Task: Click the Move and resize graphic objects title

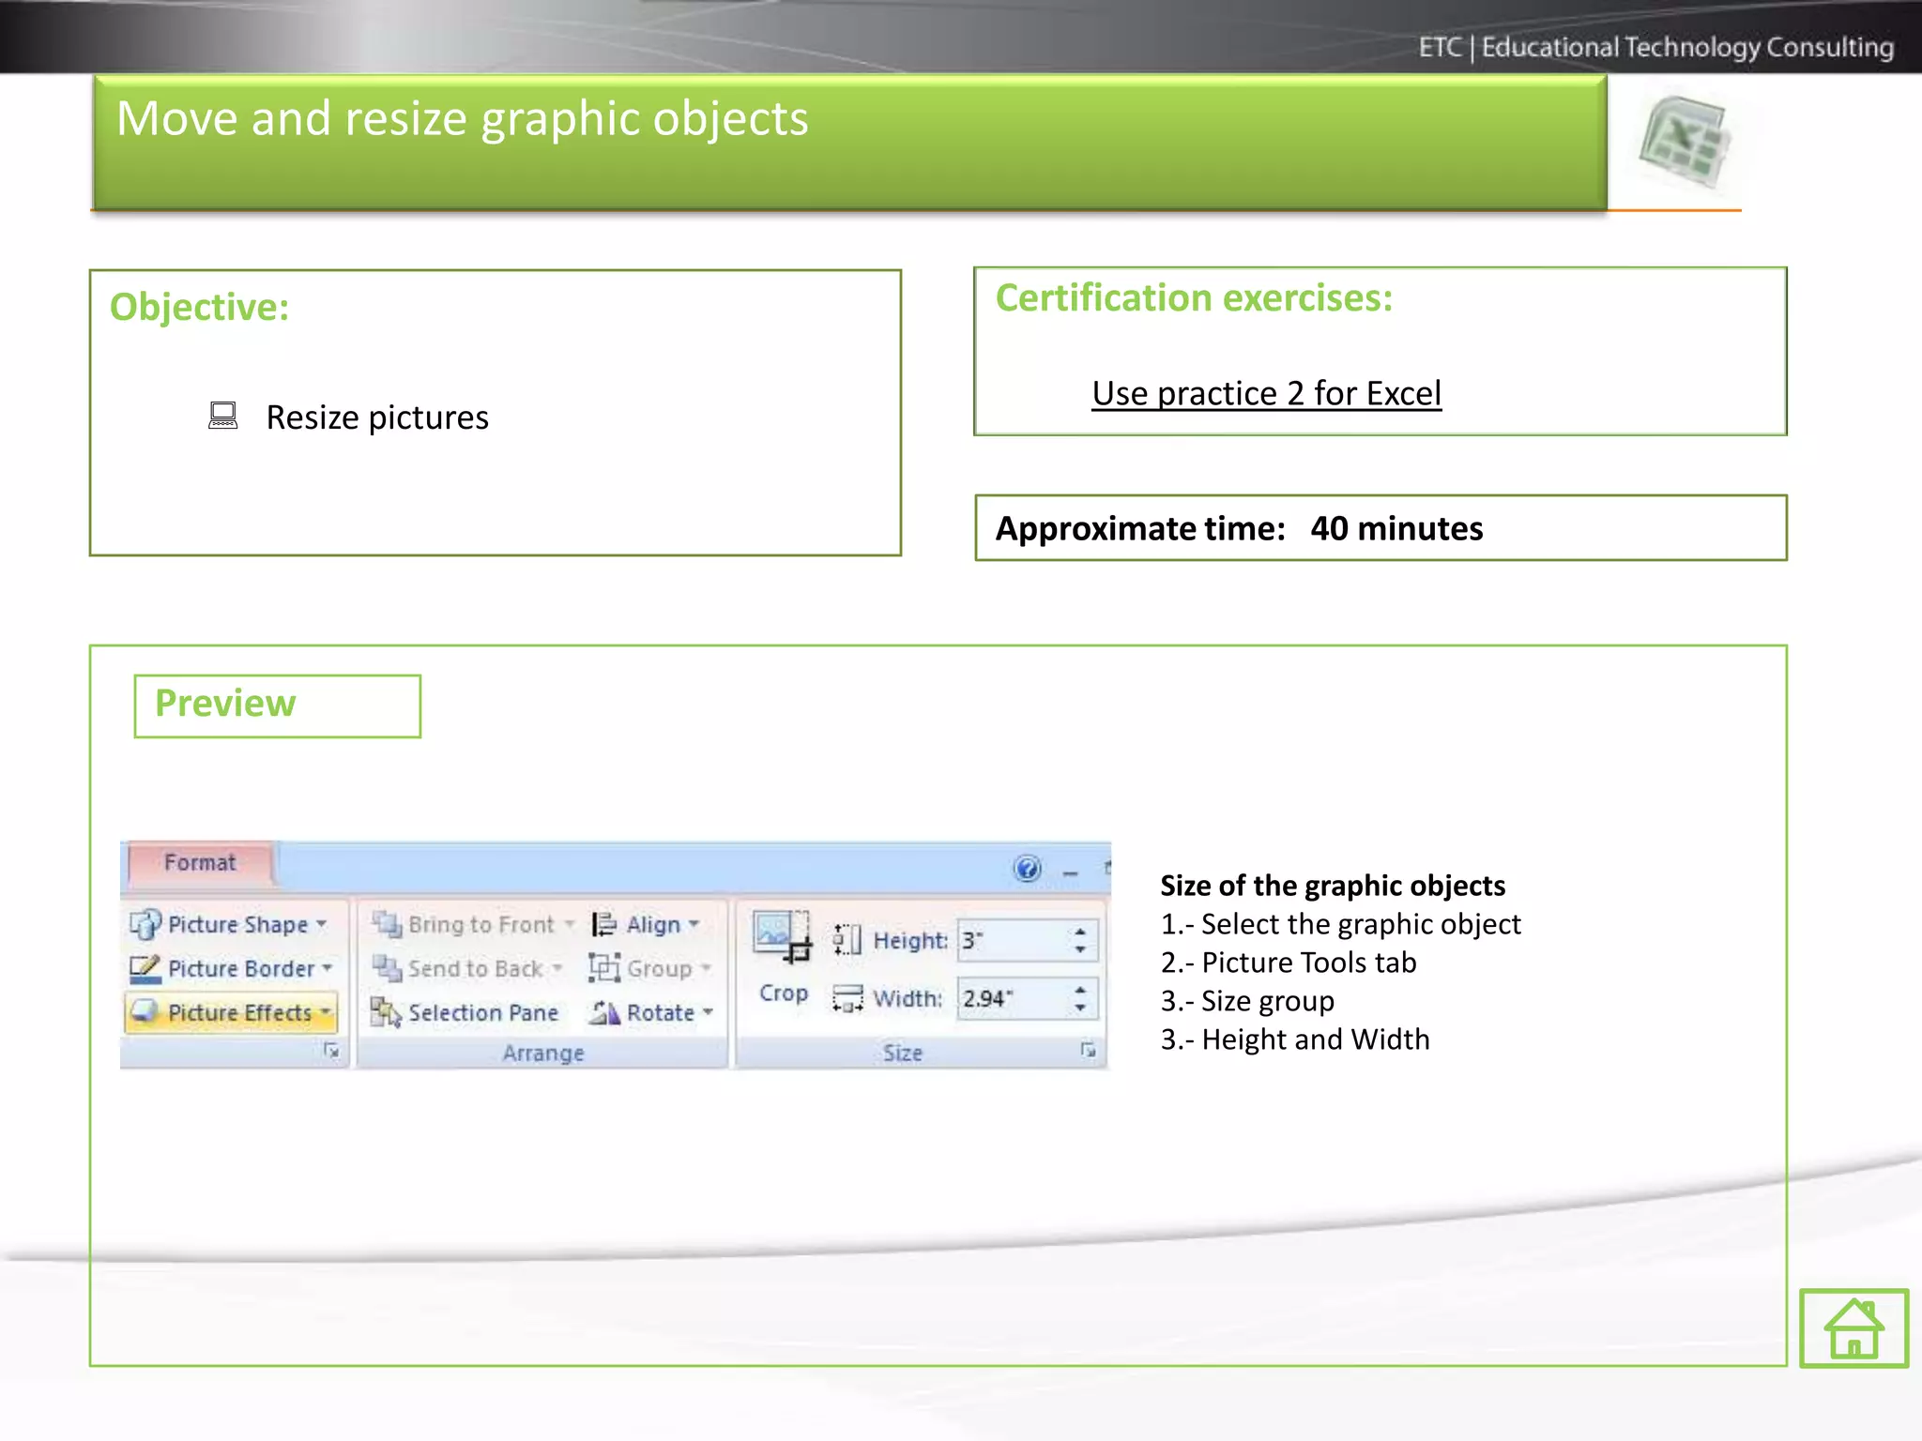Action: [462, 118]
